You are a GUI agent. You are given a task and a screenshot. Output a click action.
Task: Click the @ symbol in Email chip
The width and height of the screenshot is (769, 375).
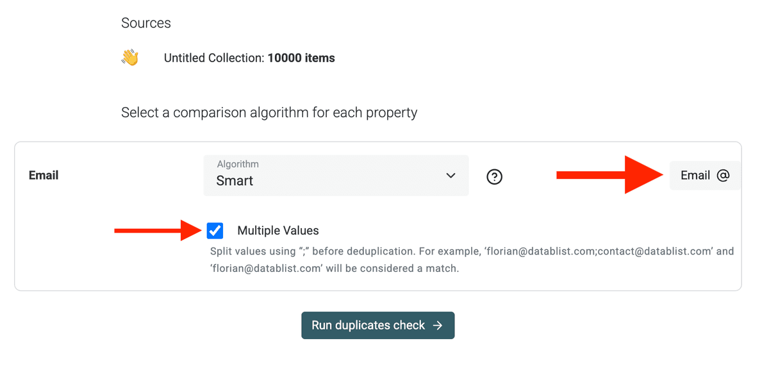click(723, 176)
